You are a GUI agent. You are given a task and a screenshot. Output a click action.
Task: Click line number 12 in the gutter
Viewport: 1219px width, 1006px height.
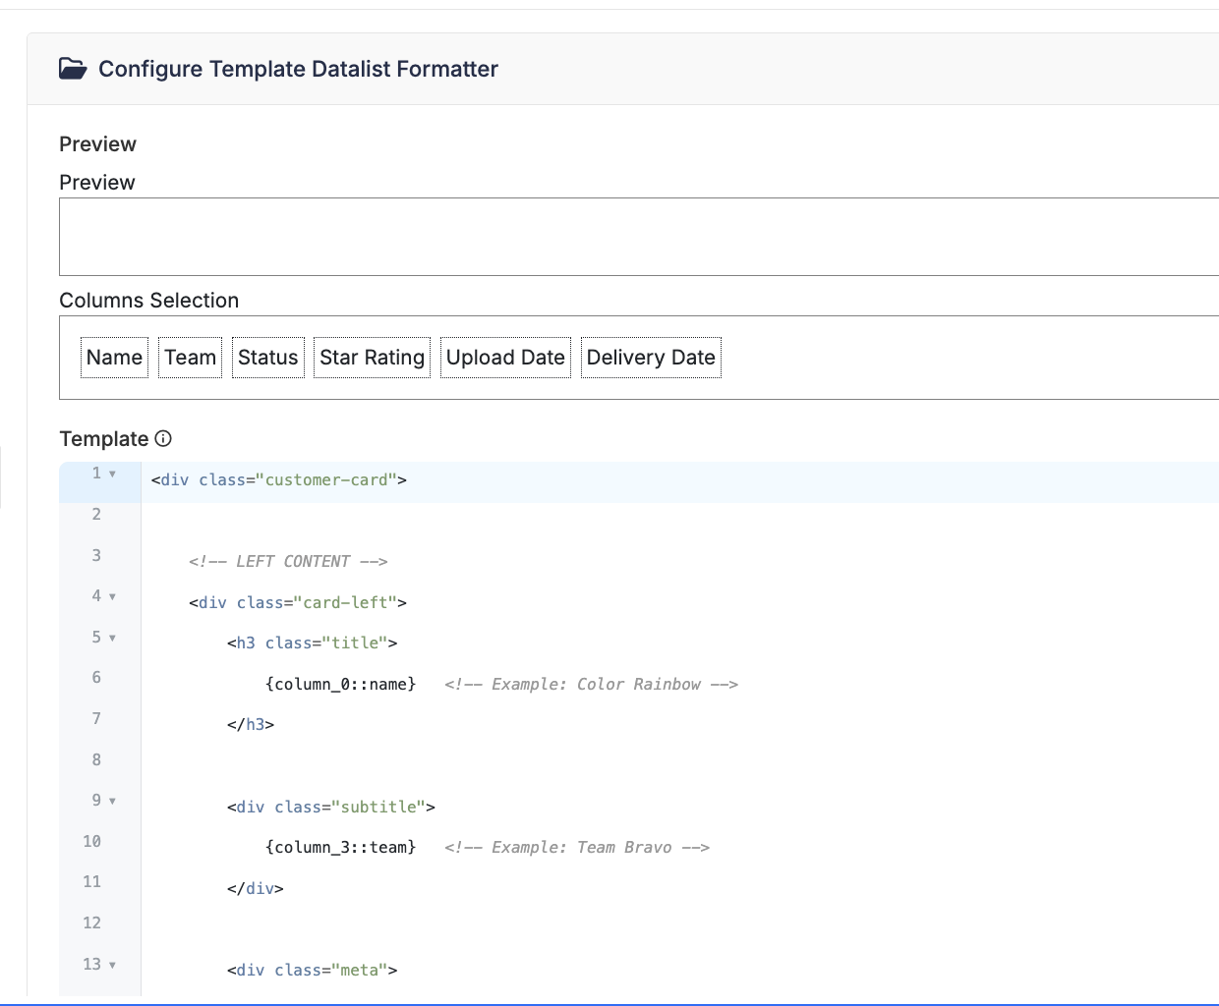pyautogui.click(x=92, y=922)
